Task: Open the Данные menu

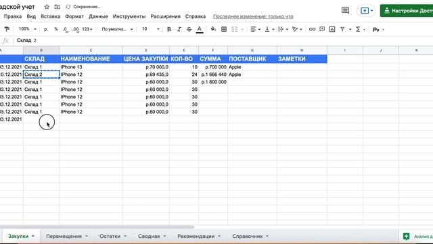Action: [x=98, y=16]
